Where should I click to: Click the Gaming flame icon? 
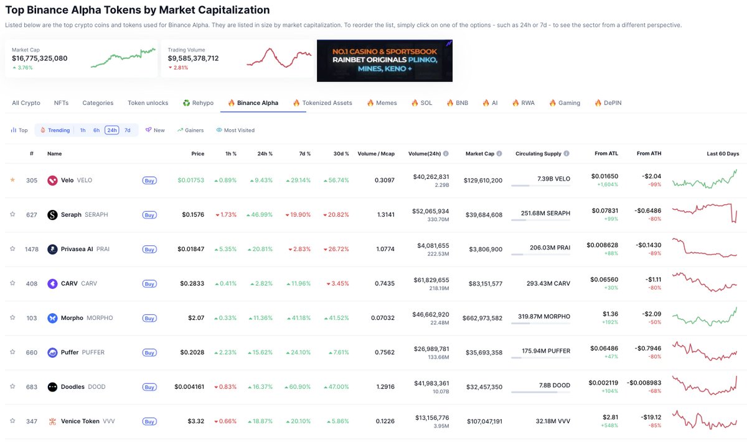click(552, 103)
